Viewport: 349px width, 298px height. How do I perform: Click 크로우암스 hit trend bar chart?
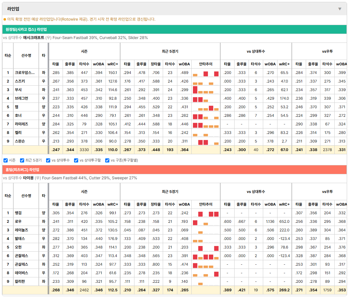tap(206, 73)
